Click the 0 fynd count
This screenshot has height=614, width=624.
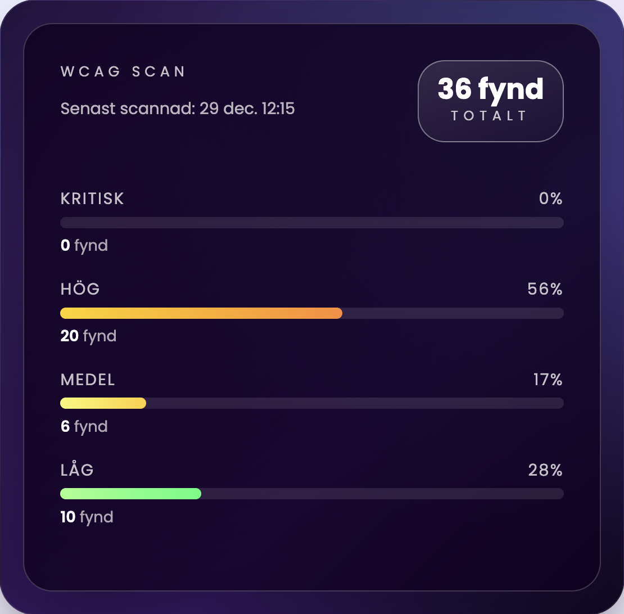coord(84,246)
